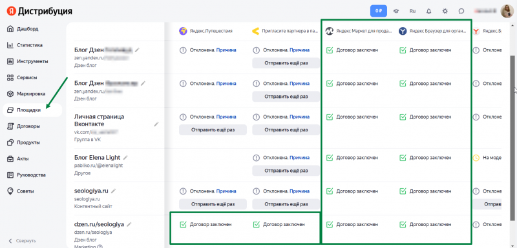Open notifications bell icon
The width and height of the screenshot is (517, 248).
[428, 11]
